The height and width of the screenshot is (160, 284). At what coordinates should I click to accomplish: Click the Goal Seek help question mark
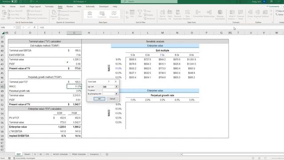[x=109, y=82]
